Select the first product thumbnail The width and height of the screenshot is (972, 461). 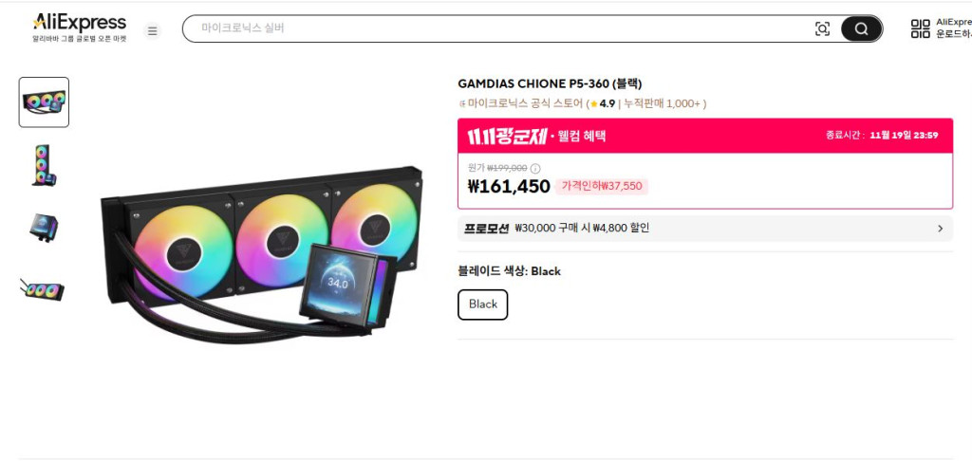click(x=44, y=102)
